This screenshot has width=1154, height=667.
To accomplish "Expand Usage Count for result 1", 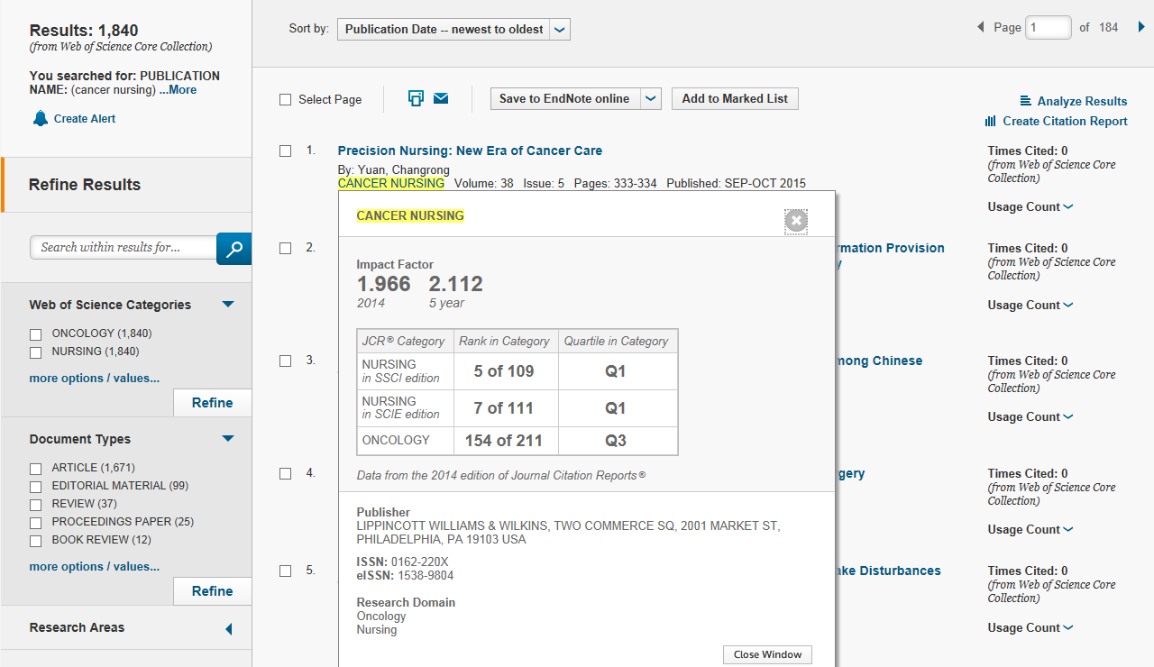I will pos(1030,206).
